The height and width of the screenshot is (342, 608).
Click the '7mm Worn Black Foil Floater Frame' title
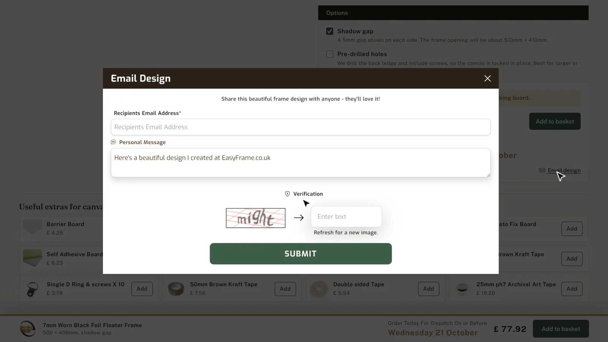tap(92, 325)
